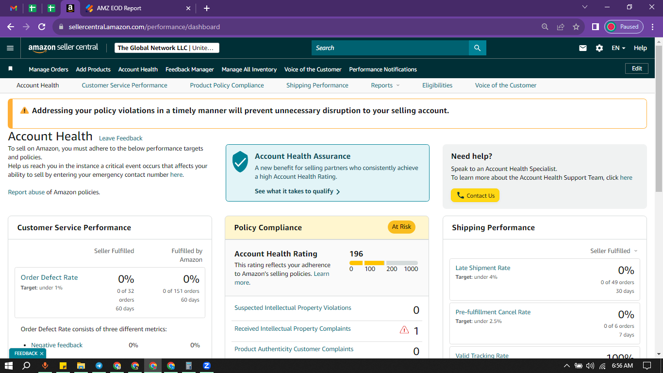This screenshot has width=663, height=373.
Task: Expand See what it takes to qualify
Action: tap(298, 191)
